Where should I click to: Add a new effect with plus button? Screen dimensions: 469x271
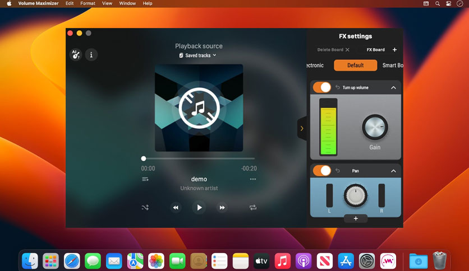point(356,218)
